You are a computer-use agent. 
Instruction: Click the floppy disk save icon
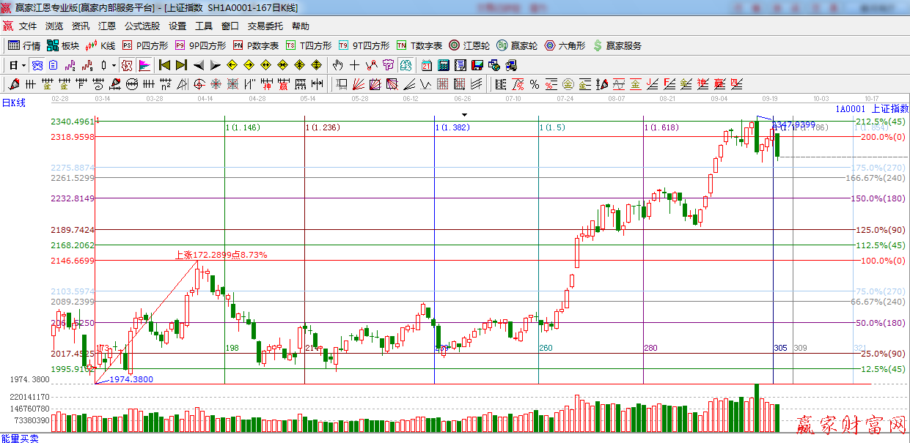coord(477,65)
